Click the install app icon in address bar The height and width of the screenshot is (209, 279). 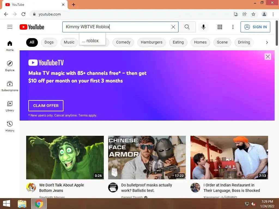(236, 14)
